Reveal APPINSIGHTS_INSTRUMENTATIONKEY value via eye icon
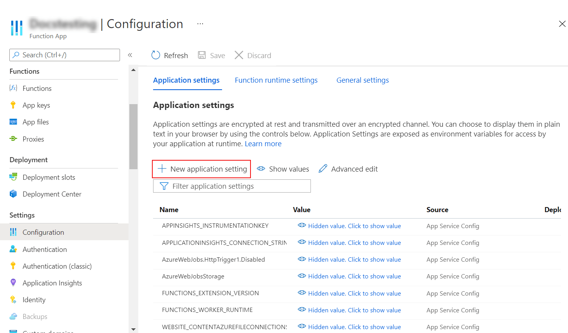The height and width of the screenshot is (333, 568). [x=302, y=225]
